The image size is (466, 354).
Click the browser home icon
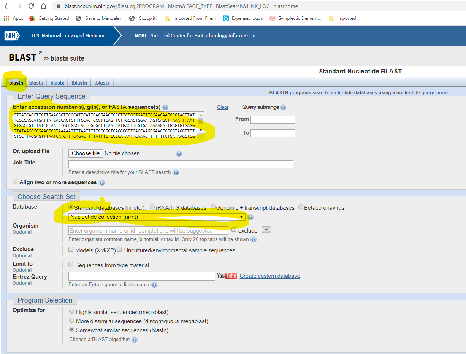43,6
